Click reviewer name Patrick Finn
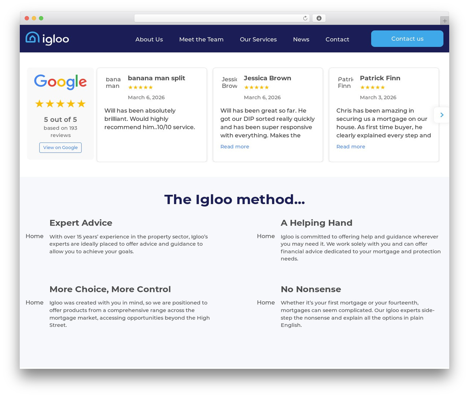 pyautogui.click(x=380, y=78)
